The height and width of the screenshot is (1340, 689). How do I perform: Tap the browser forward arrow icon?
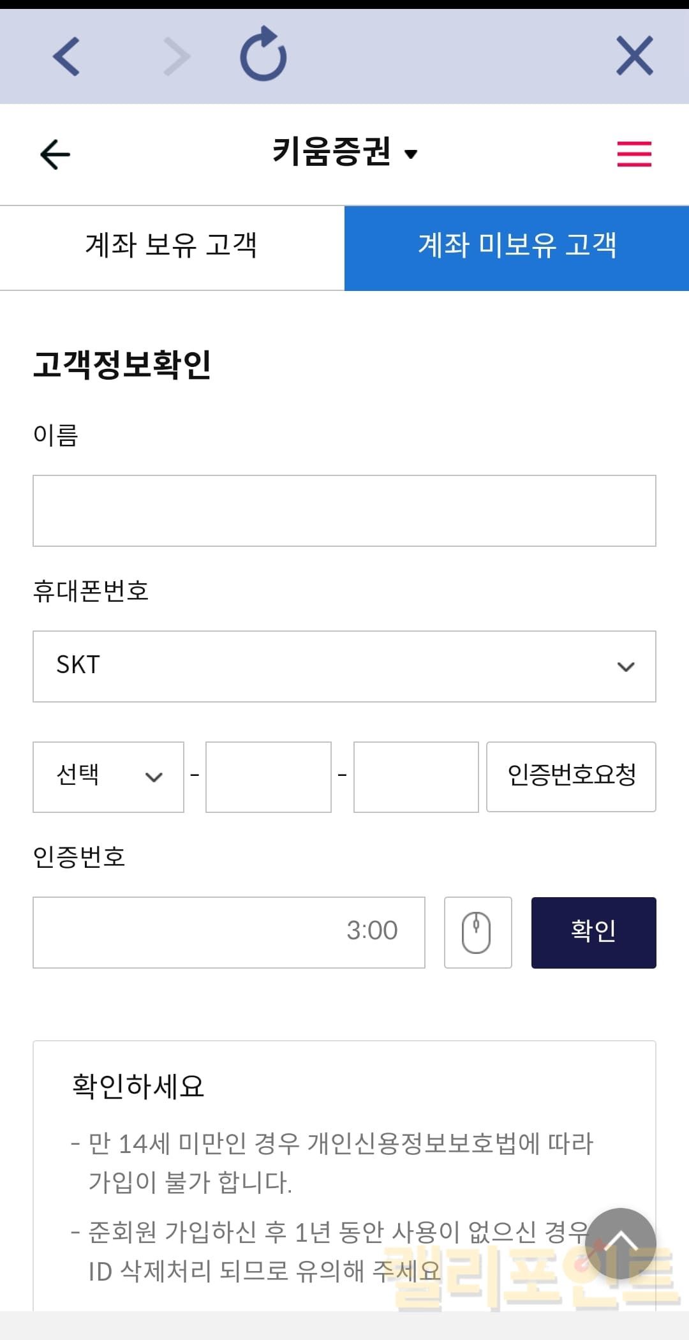[176, 56]
